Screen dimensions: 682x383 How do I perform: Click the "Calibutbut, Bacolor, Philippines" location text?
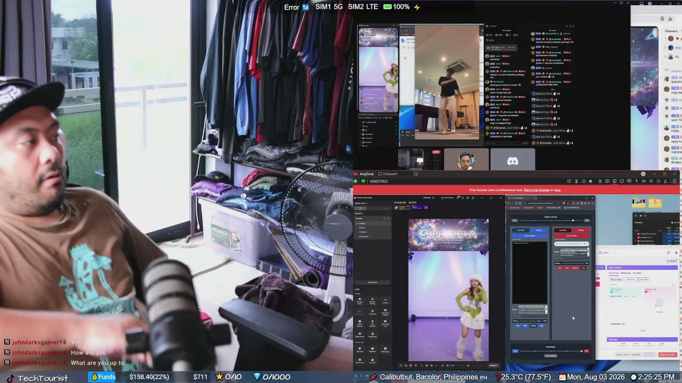429,377
